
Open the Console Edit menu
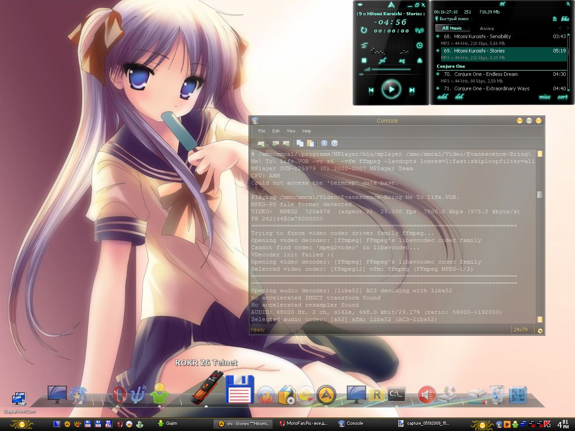276,131
